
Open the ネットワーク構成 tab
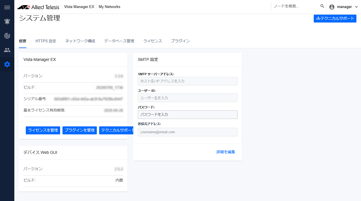point(80,41)
